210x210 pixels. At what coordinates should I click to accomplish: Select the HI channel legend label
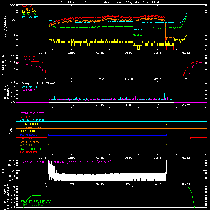tap(28, 59)
